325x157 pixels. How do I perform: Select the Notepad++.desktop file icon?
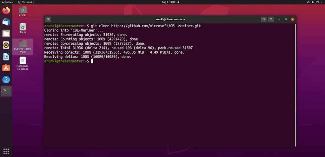pos(23,63)
